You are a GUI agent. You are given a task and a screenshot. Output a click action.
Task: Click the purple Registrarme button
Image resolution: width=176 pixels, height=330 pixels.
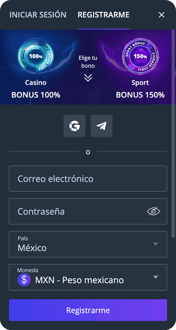click(88, 310)
